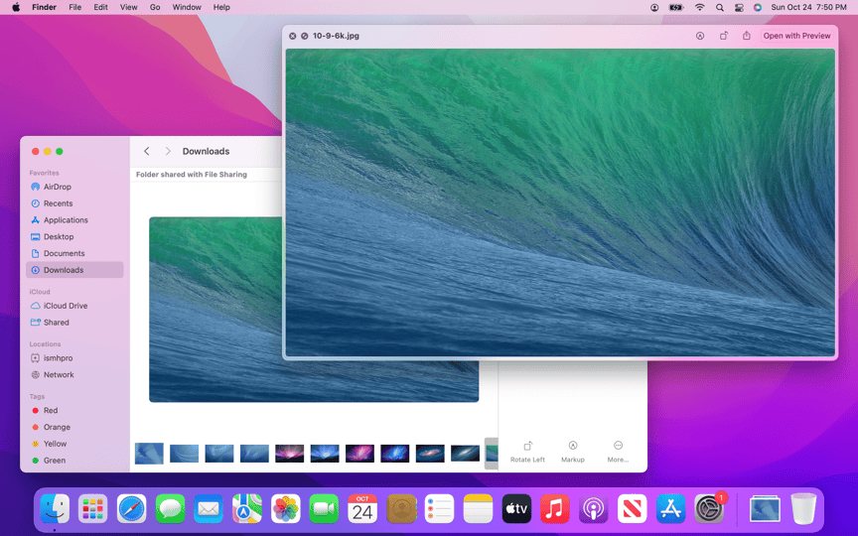Image resolution: width=858 pixels, height=536 pixels.
Task: Open Calendar showing Oct 24 in Dock
Action: (362, 508)
